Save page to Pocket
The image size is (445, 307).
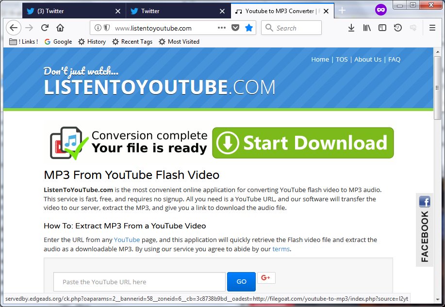tap(235, 28)
